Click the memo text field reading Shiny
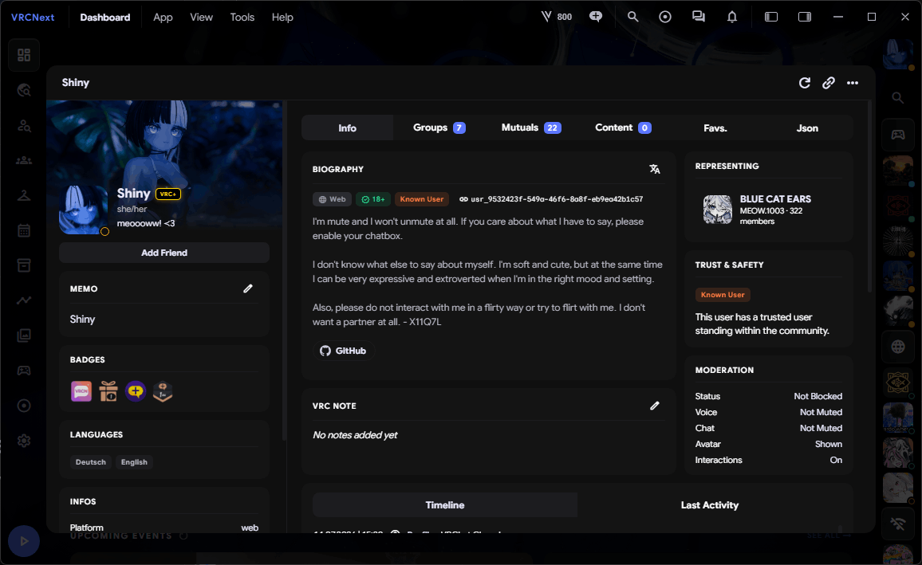 click(164, 319)
